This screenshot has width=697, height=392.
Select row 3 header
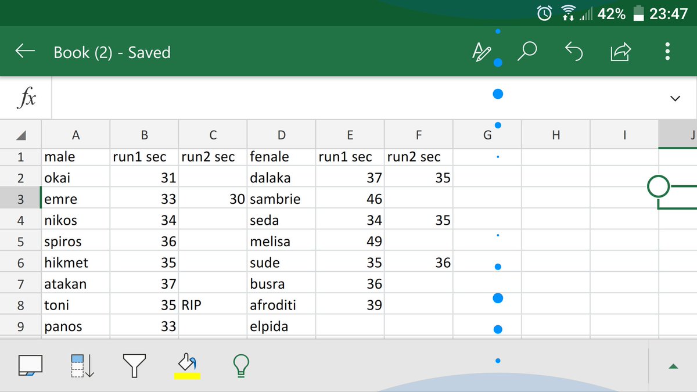pyautogui.click(x=21, y=199)
